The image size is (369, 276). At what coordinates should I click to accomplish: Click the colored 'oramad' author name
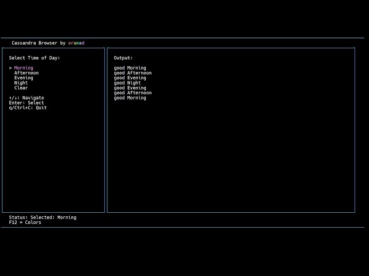tap(76, 43)
